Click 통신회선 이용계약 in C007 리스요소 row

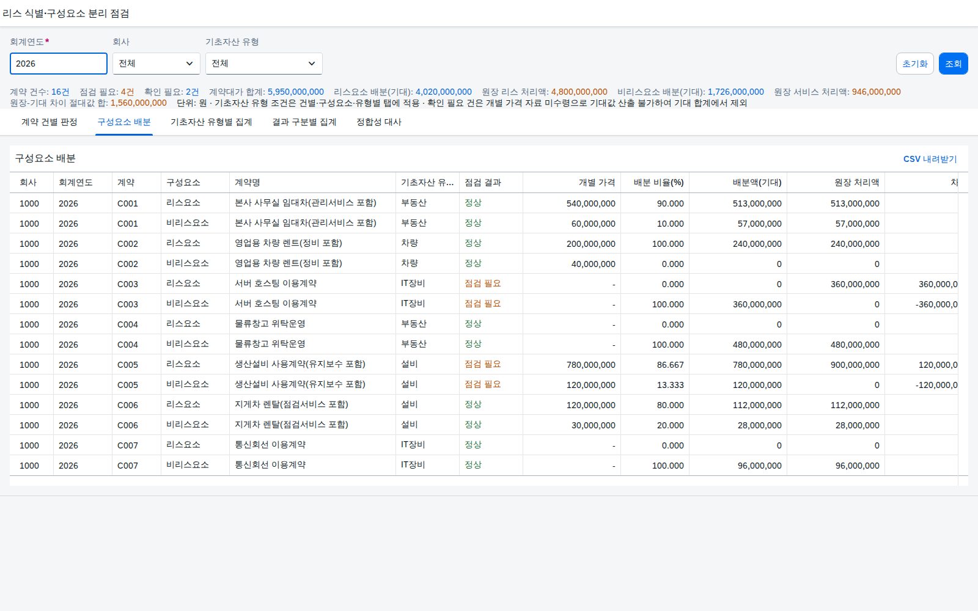(270, 445)
